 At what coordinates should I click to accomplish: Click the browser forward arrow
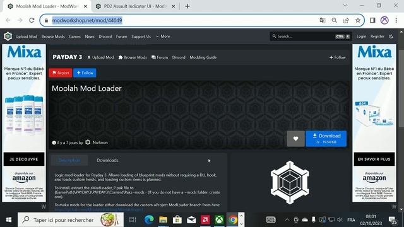pyautogui.click(x=20, y=20)
